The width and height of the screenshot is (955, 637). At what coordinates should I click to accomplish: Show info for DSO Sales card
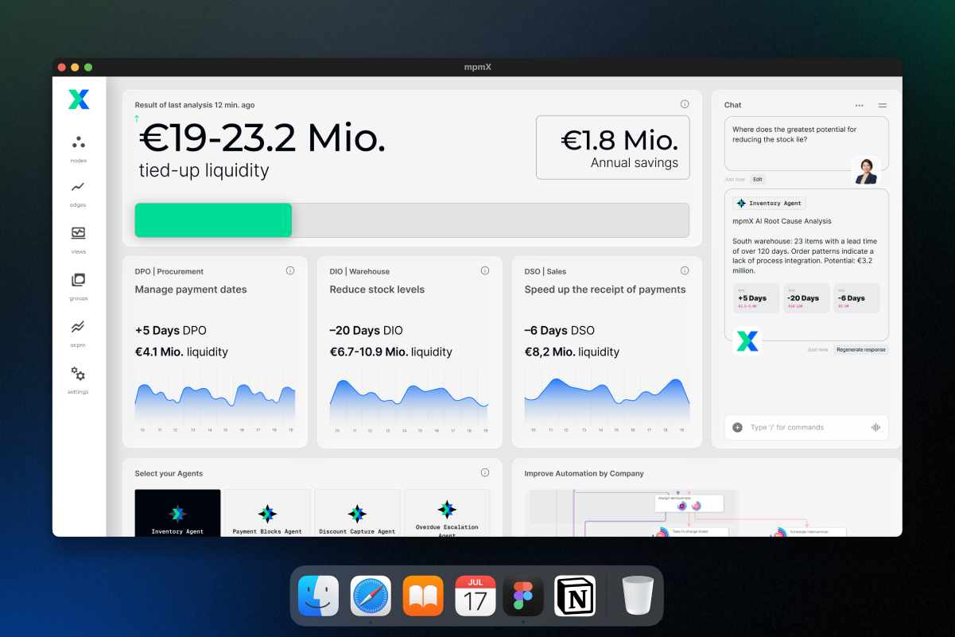pyautogui.click(x=685, y=270)
